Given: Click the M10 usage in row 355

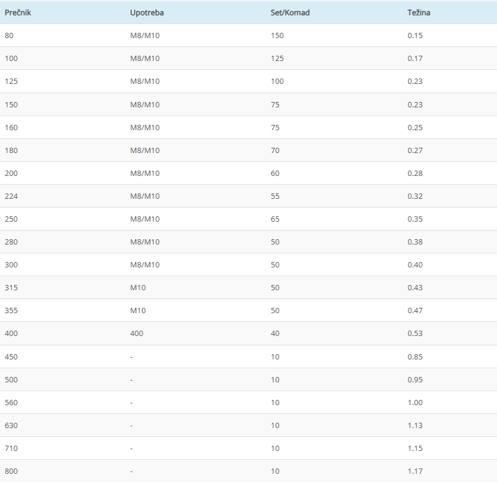Looking at the screenshot, I should pos(138,310).
